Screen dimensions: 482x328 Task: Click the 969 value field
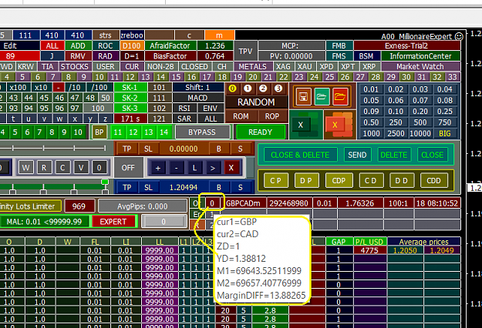(79, 206)
